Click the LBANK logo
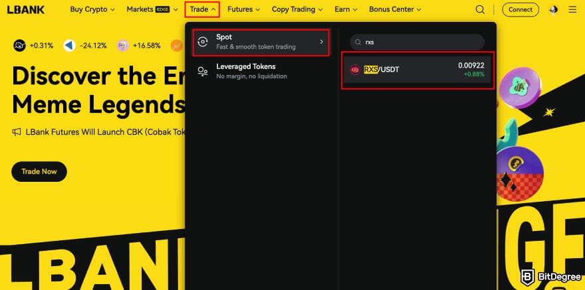This screenshot has width=585, height=290. pyautogui.click(x=26, y=10)
